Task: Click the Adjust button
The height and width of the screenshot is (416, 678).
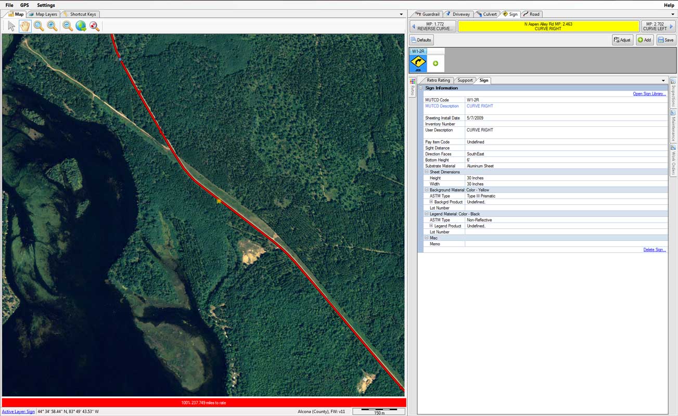Action: tap(622, 40)
